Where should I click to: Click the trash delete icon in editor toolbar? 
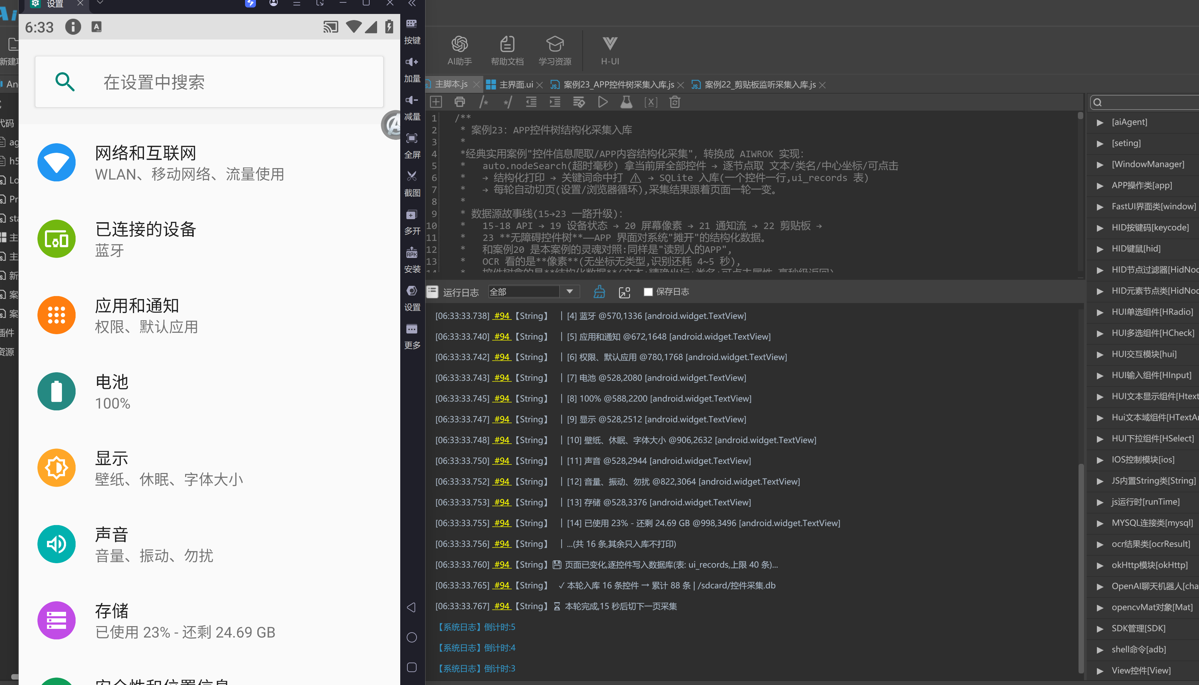pos(675,102)
